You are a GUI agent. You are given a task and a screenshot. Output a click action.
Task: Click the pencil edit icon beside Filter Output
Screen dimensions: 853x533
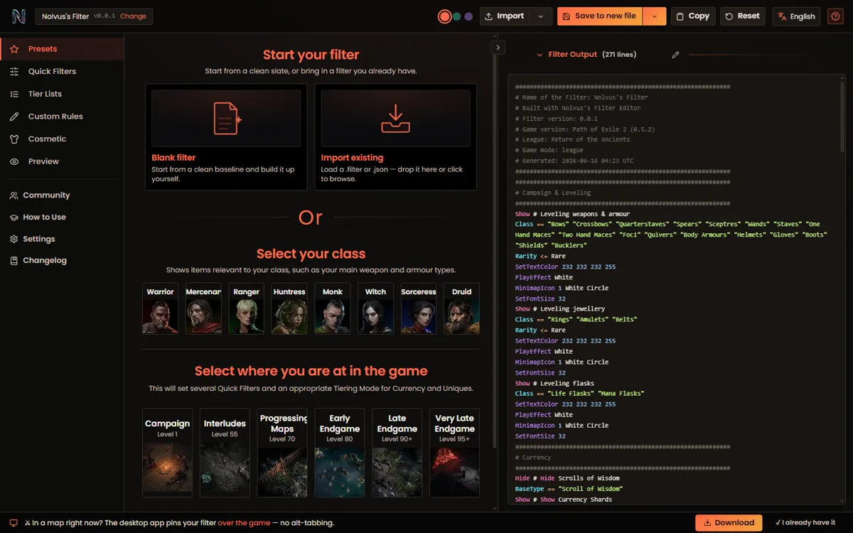[x=675, y=55]
